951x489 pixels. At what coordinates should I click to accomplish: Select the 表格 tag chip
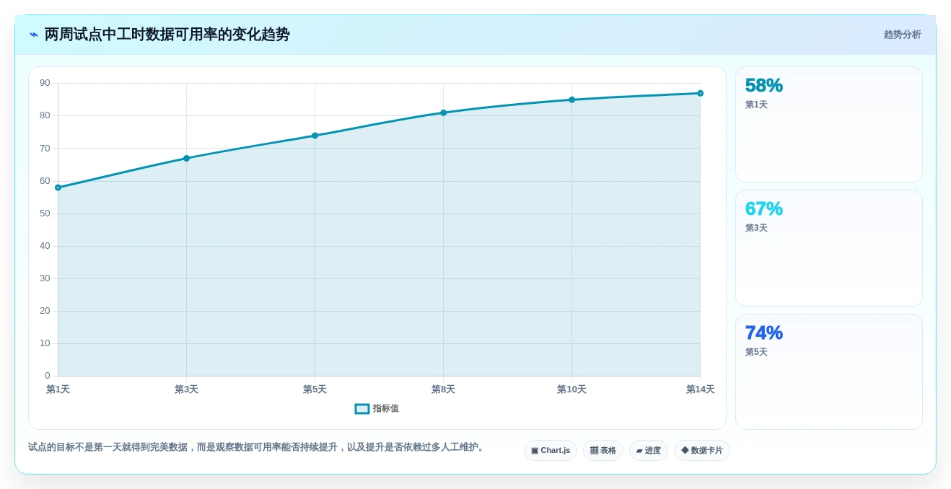coord(603,451)
